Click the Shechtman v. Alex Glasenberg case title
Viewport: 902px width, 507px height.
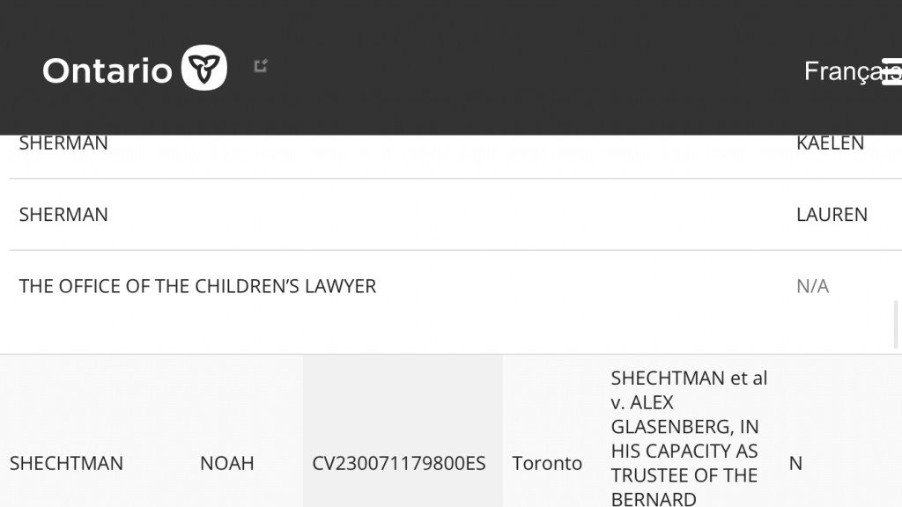[x=684, y=438]
